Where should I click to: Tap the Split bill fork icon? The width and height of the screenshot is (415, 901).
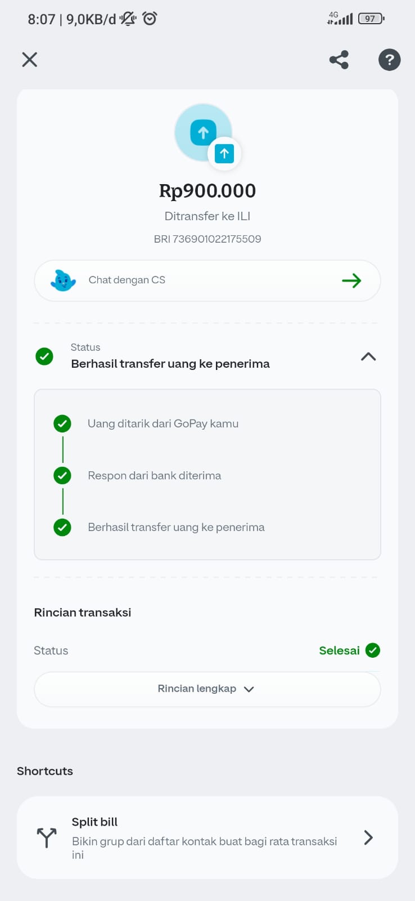coord(47,837)
